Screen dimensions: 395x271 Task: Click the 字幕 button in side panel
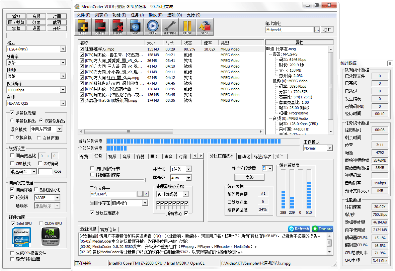16,28
